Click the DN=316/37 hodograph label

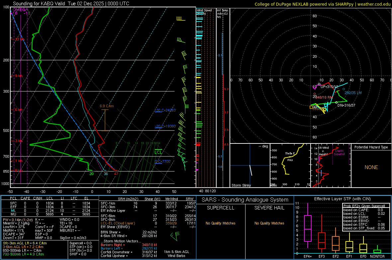pos(346,105)
